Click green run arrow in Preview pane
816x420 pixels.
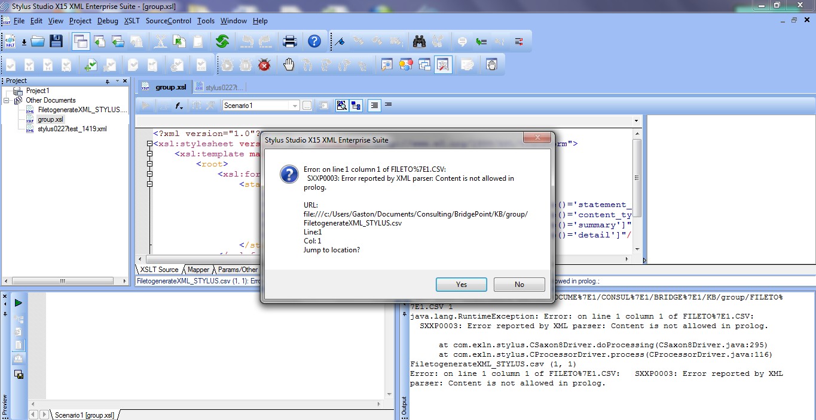pyautogui.click(x=18, y=303)
